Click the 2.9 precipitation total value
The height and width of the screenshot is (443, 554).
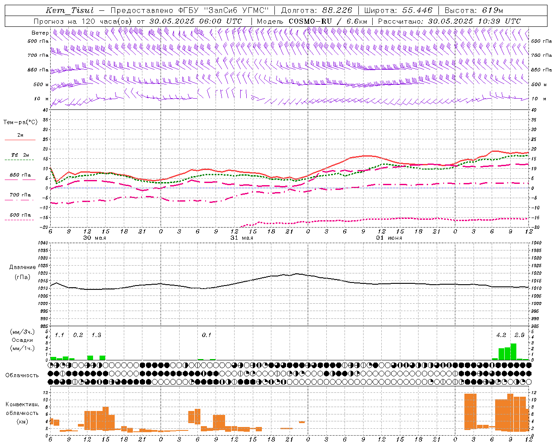click(x=519, y=335)
